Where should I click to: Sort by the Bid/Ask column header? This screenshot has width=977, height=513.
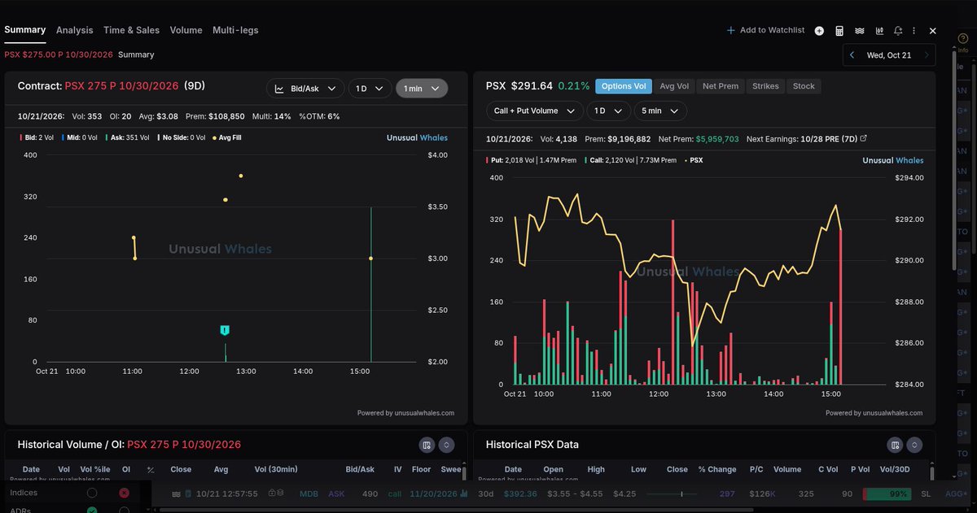coord(359,469)
